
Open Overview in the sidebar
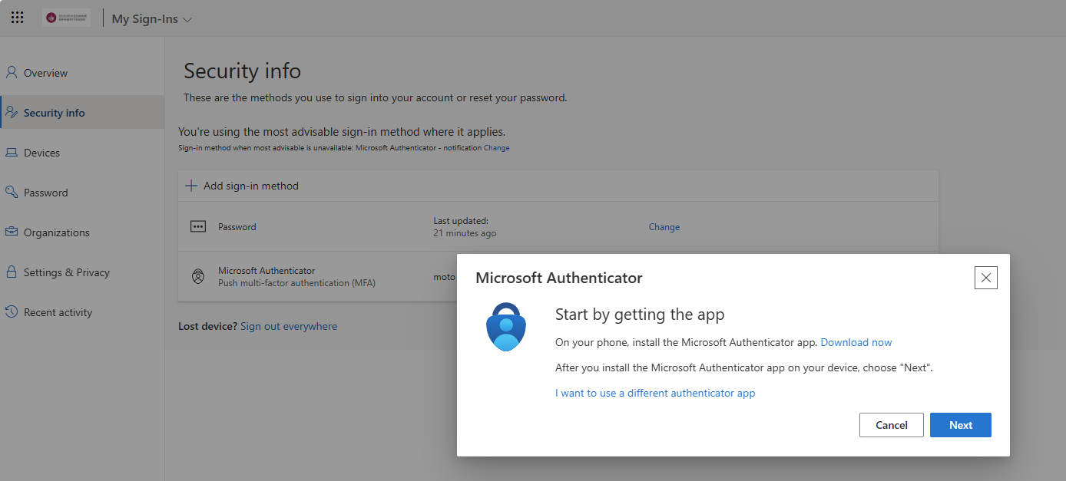[x=45, y=73]
